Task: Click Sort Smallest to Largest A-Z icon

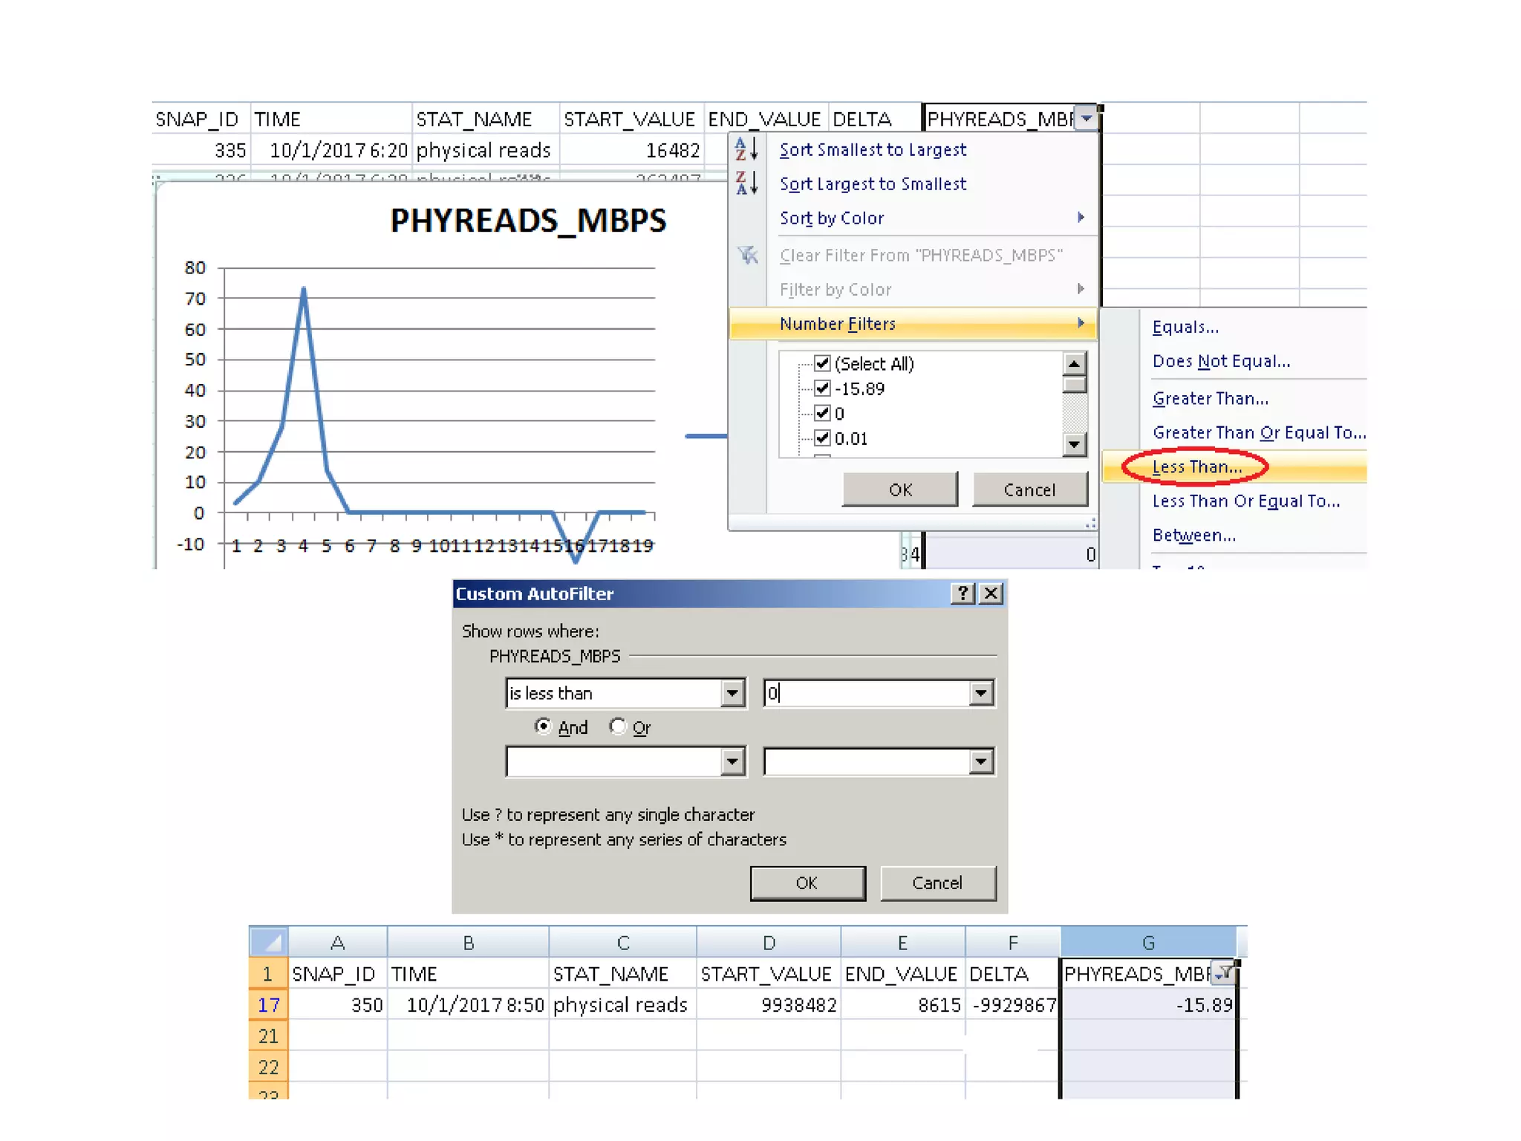Action: tap(746, 149)
